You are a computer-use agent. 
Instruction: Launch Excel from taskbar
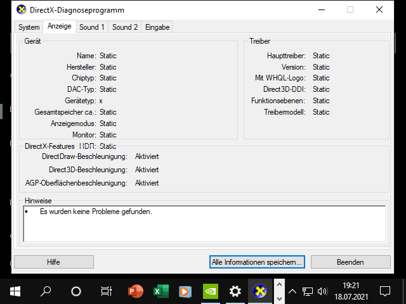[x=160, y=291]
